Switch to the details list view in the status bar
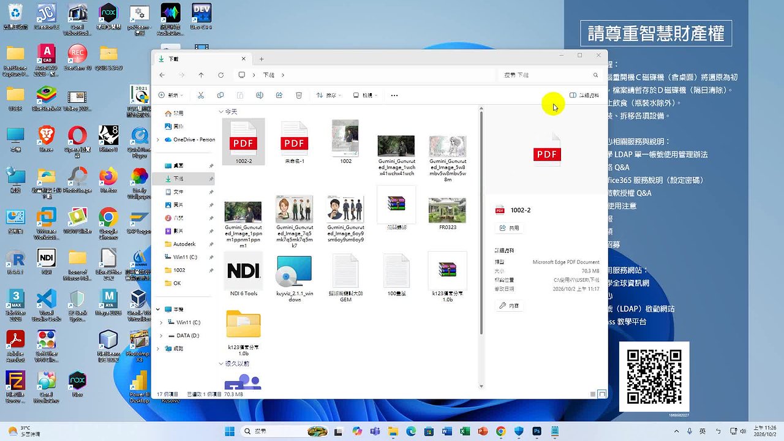The height and width of the screenshot is (441, 784). tap(593, 394)
